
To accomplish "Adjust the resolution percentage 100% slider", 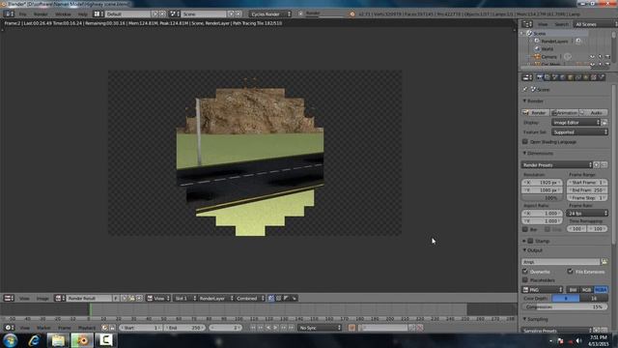I will (x=542, y=197).
